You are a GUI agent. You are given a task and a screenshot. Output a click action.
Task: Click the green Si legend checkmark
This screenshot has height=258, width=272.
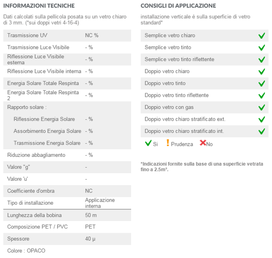pos(148,143)
